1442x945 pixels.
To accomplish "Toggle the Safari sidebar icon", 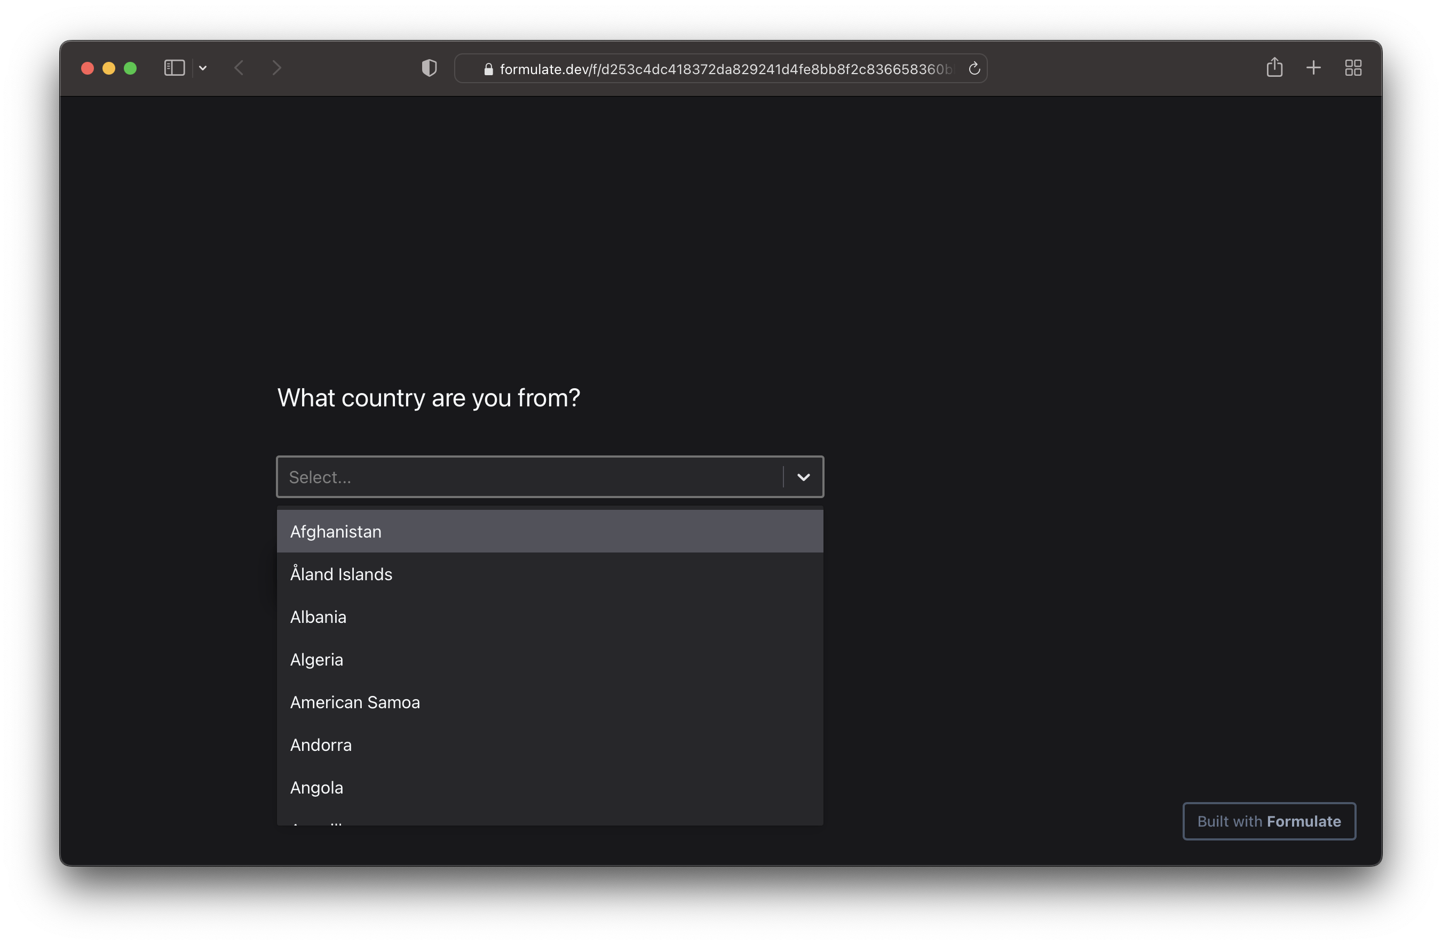I will pyautogui.click(x=174, y=68).
